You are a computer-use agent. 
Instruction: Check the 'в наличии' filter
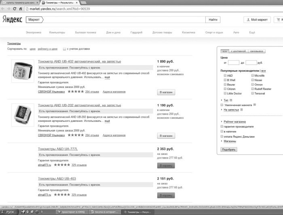(x=222, y=131)
